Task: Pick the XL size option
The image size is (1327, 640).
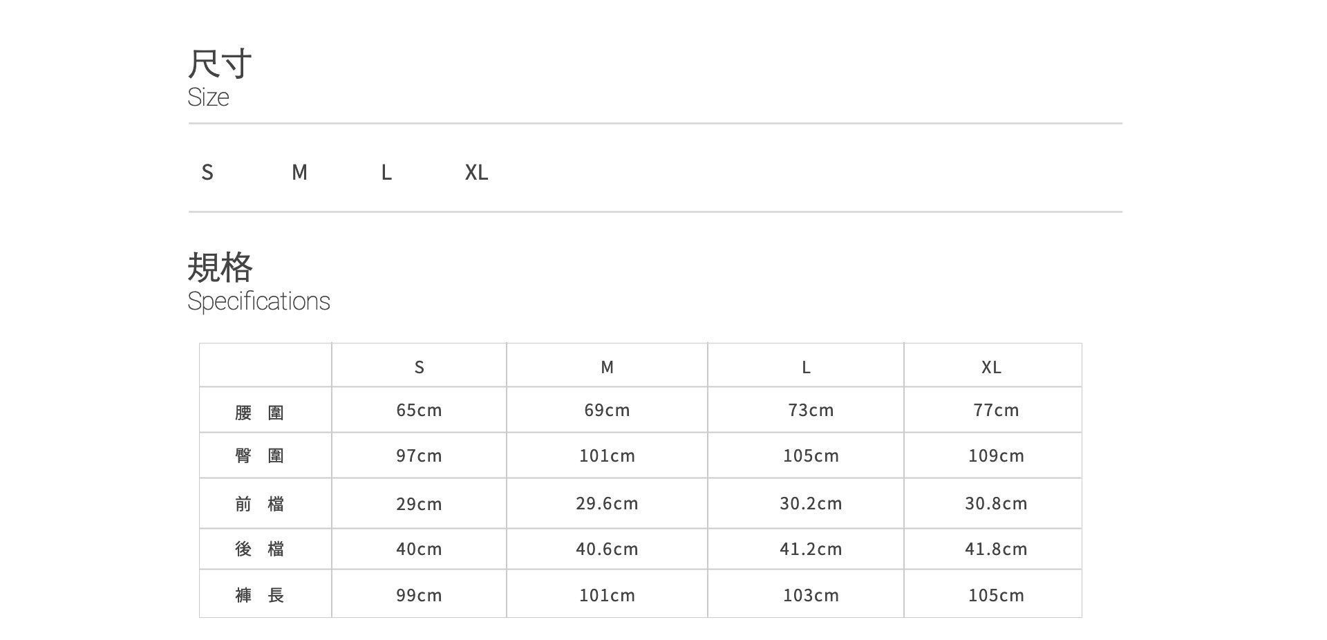Action: (476, 172)
